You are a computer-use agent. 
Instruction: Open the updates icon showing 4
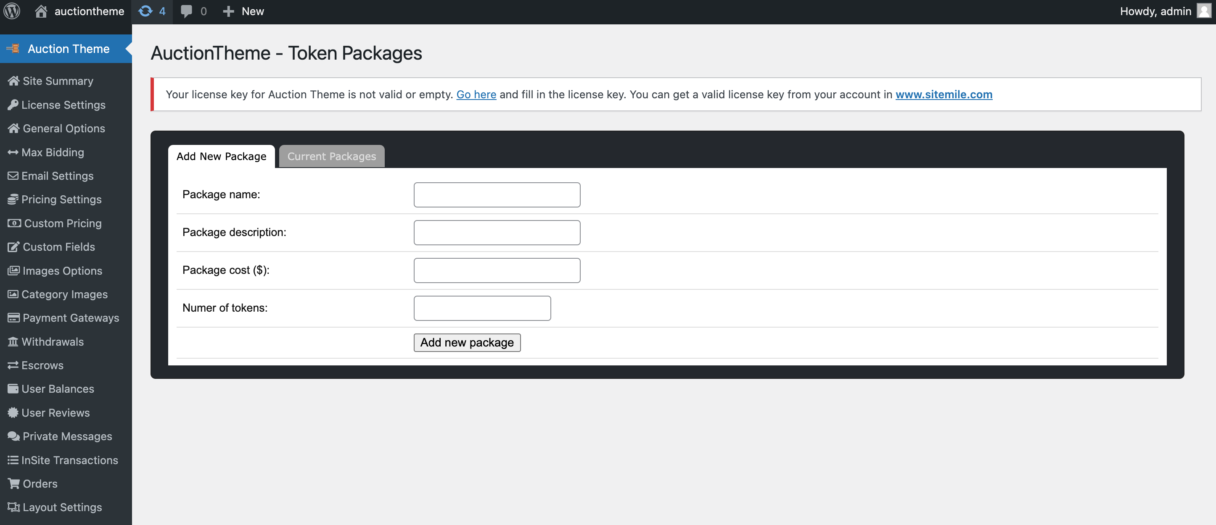[145, 11]
